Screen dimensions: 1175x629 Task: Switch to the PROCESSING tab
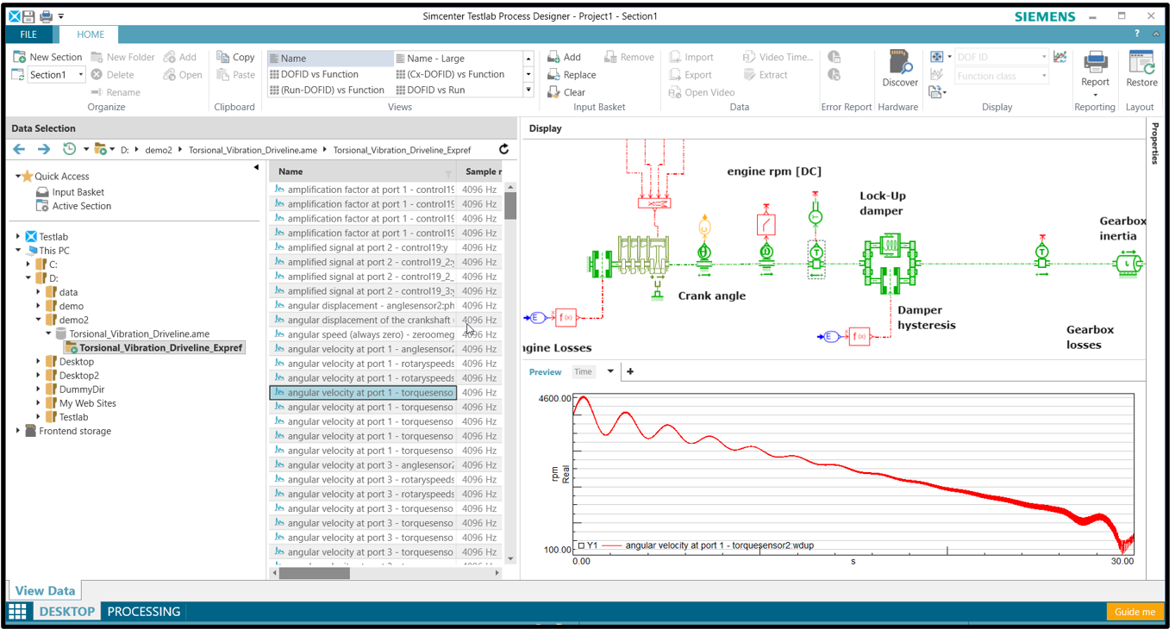point(143,612)
